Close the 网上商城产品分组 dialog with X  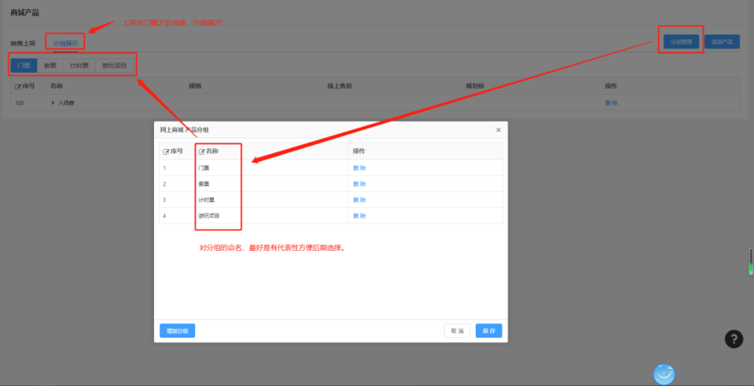[x=498, y=129]
